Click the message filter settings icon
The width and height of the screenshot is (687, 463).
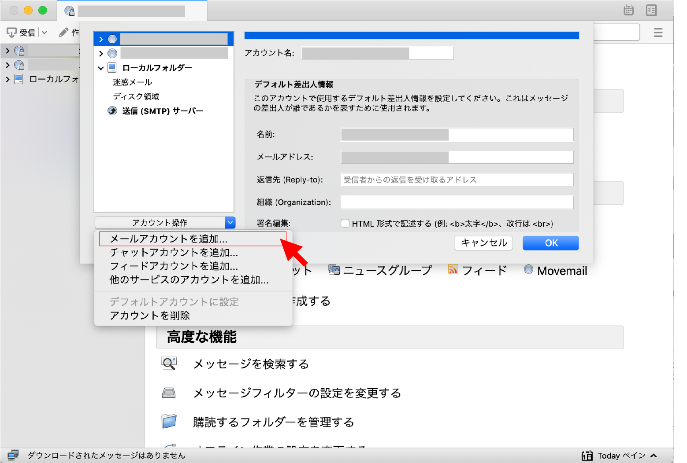click(169, 393)
